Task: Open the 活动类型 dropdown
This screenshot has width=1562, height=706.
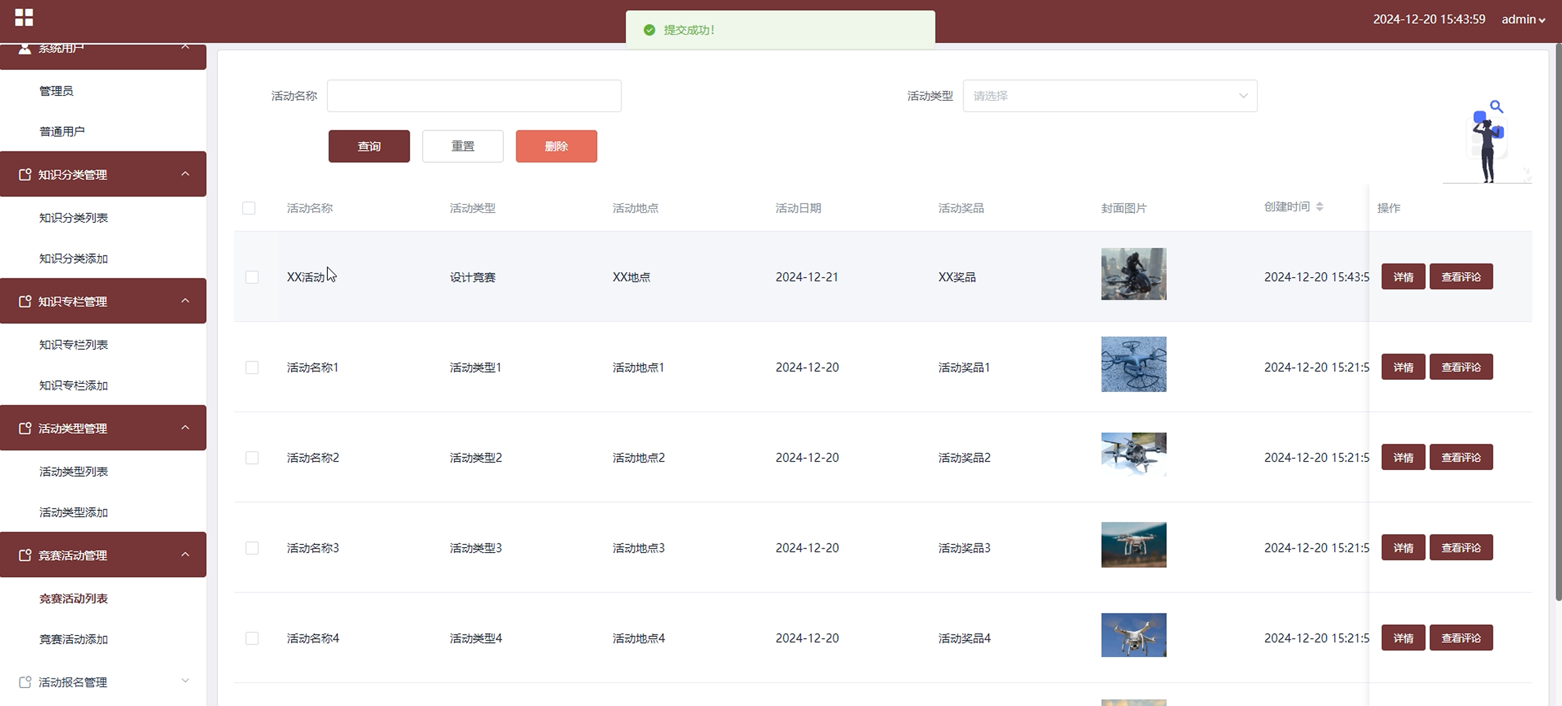Action: (1110, 95)
